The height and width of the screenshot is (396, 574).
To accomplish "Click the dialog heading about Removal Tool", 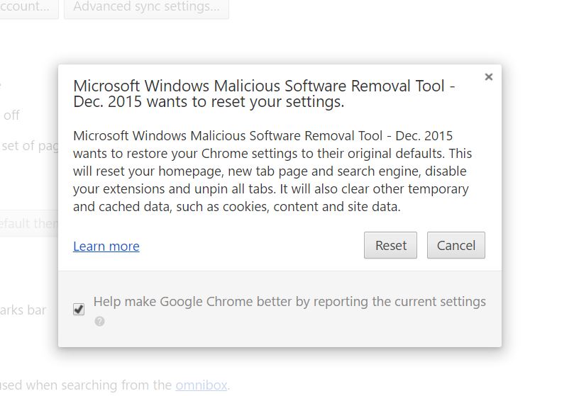I will [x=264, y=94].
